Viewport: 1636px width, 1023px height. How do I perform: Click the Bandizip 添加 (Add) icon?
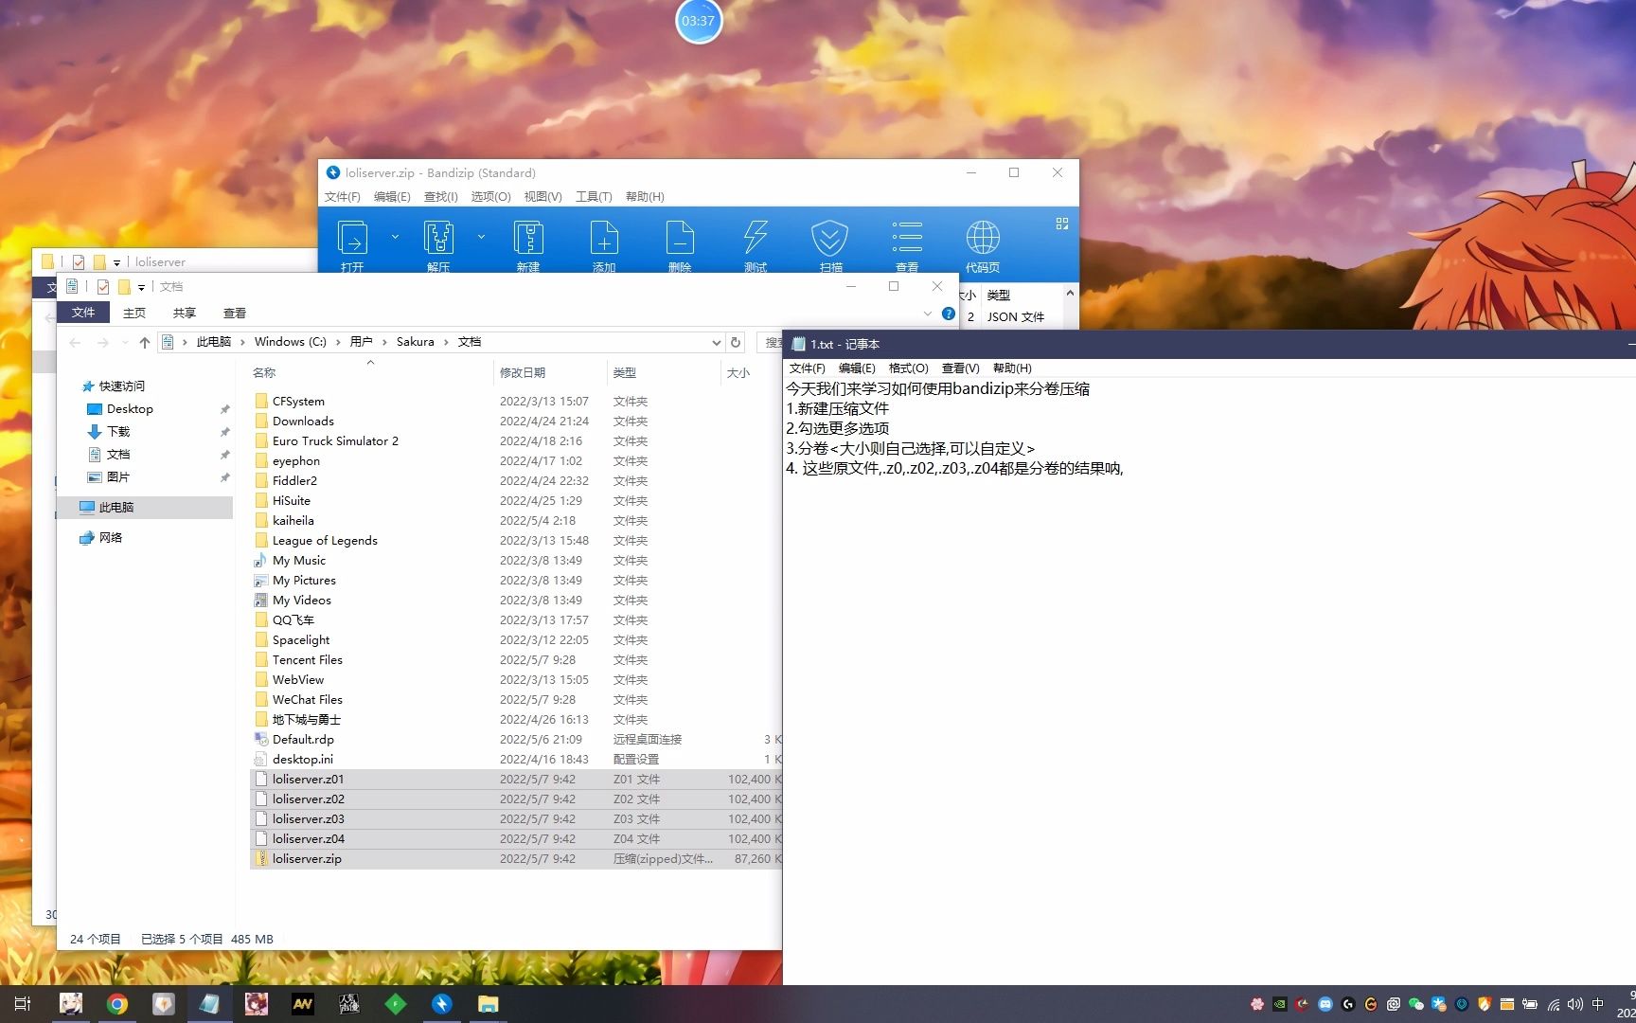pyautogui.click(x=604, y=238)
